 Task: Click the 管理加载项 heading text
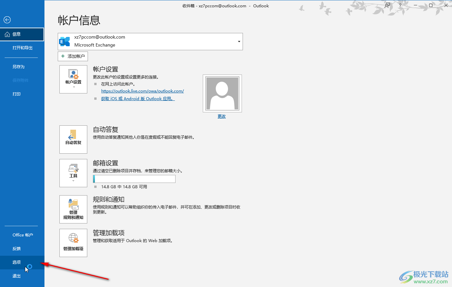[109, 233]
